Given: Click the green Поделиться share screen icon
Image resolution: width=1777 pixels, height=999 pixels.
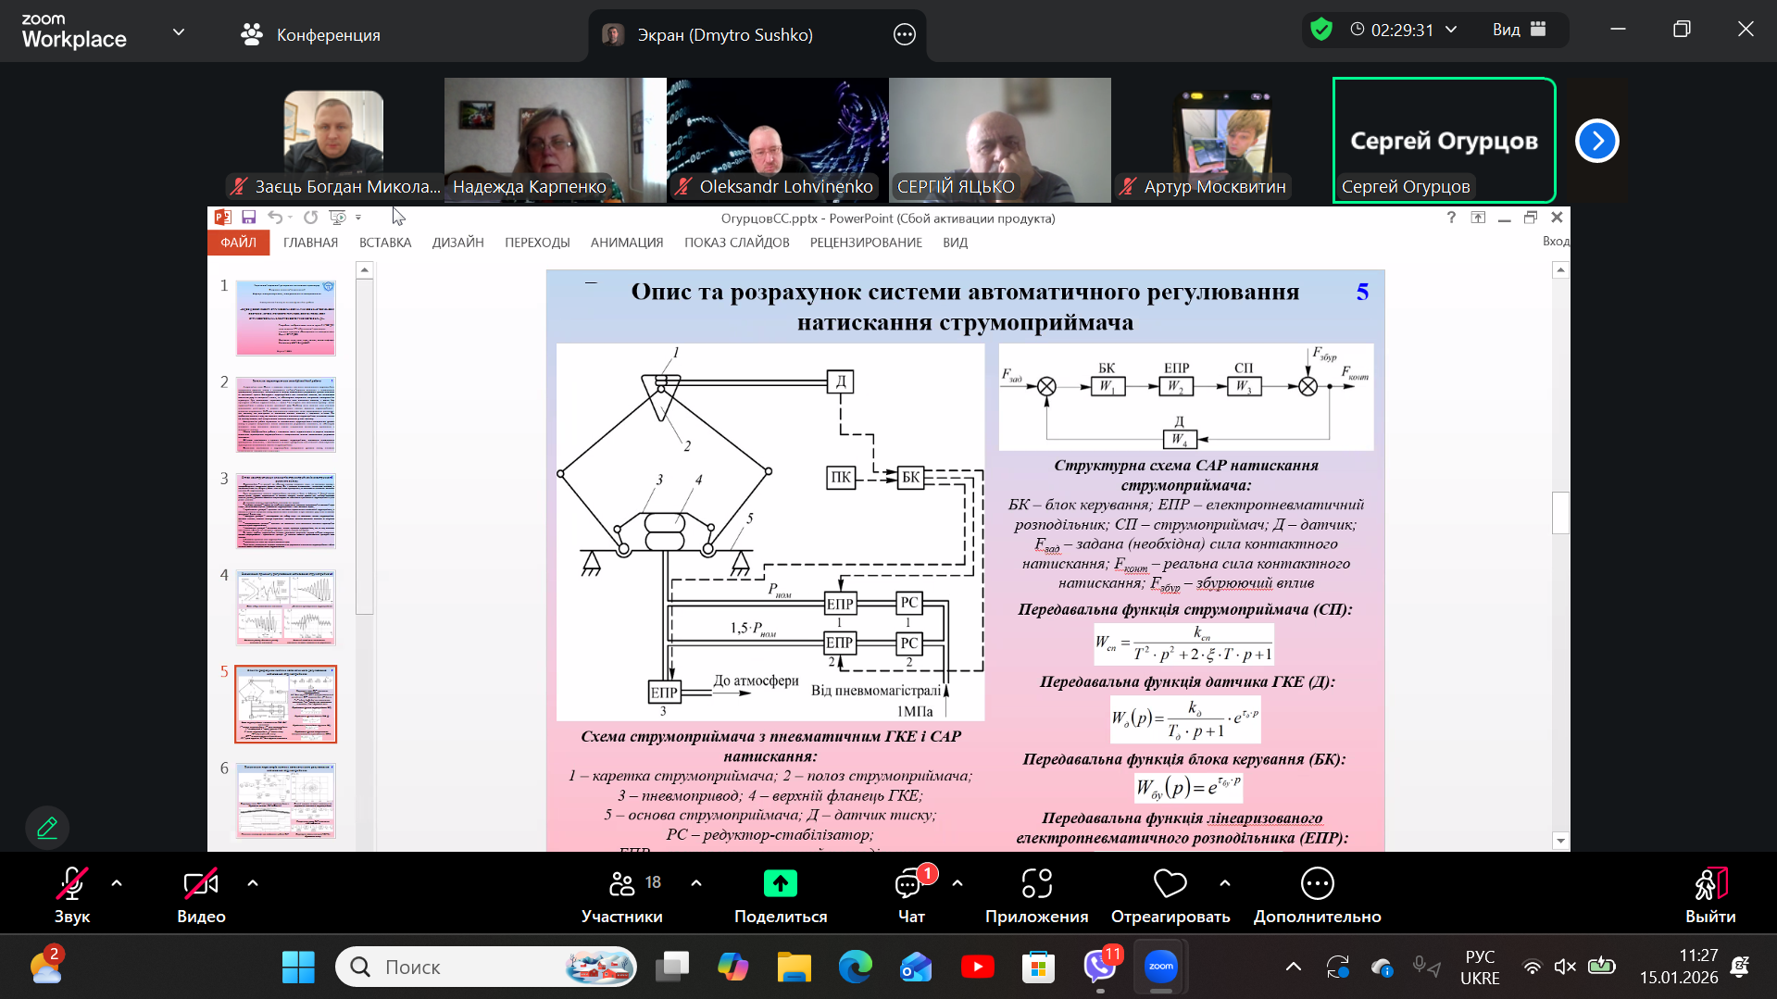Looking at the screenshot, I should (780, 884).
